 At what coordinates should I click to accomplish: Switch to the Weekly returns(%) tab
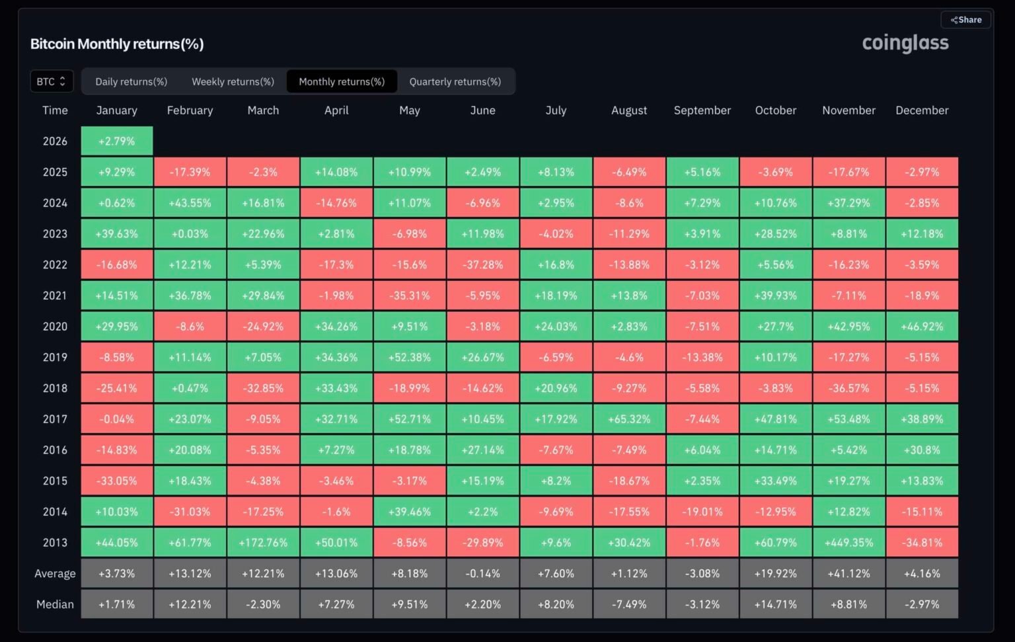coord(233,81)
